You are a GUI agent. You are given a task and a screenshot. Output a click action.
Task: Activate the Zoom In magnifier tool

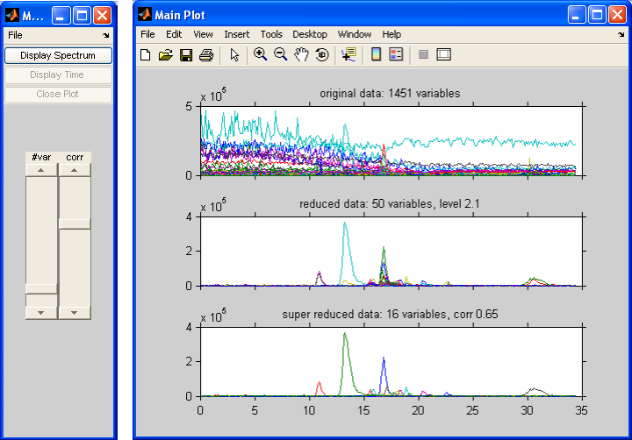[x=261, y=54]
